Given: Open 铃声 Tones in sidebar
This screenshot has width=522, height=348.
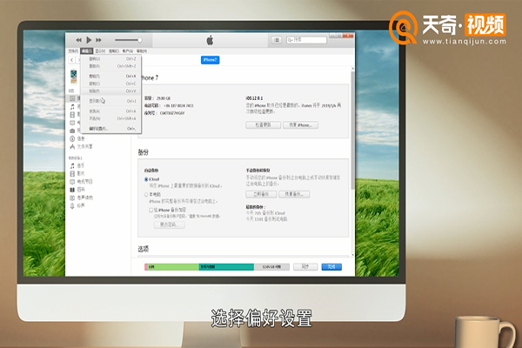Looking at the screenshot, I should [x=81, y=206].
